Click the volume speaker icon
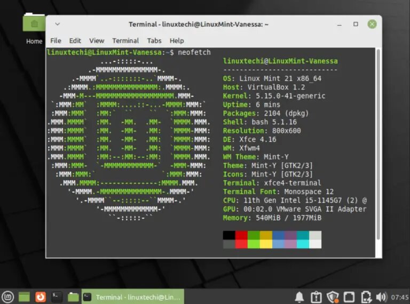The image size is (410, 304). click(x=382, y=297)
